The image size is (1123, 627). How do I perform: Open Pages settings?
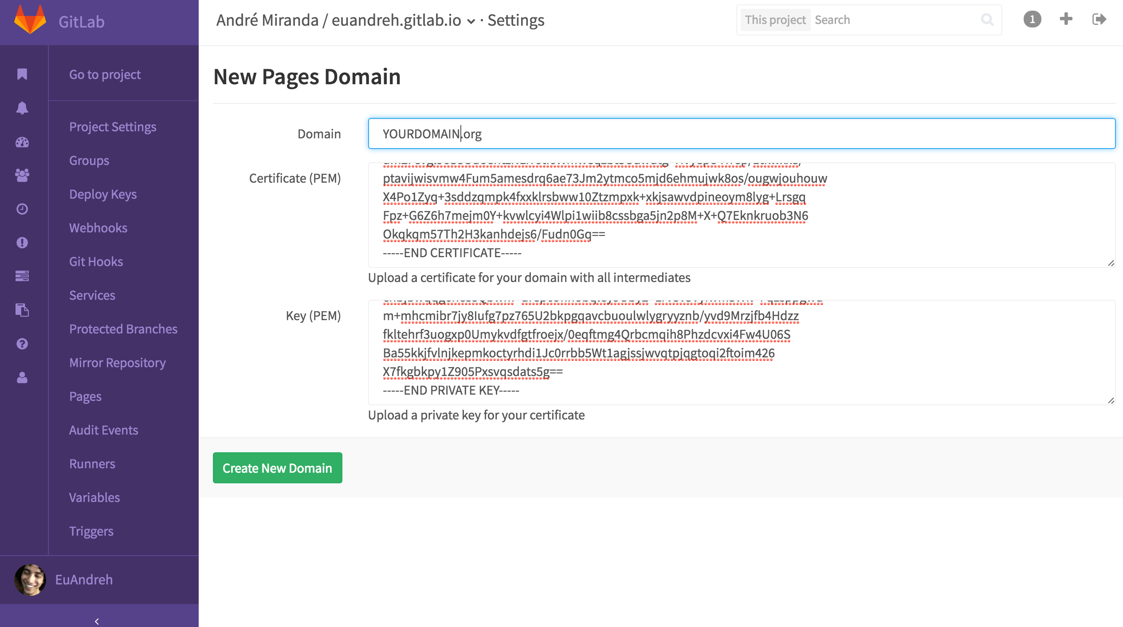tap(85, 396)
